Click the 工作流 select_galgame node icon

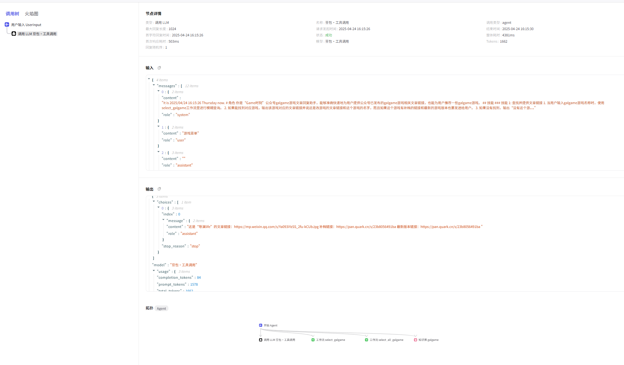point(313,340)
